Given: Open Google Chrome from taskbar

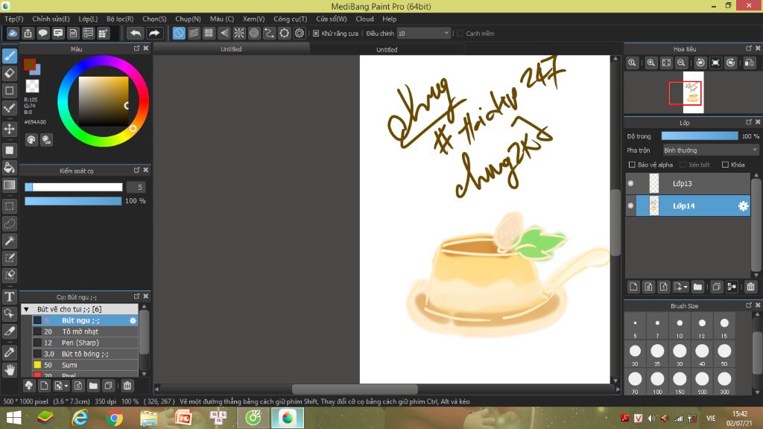Looking at the screenshot, I should point(114,418).
